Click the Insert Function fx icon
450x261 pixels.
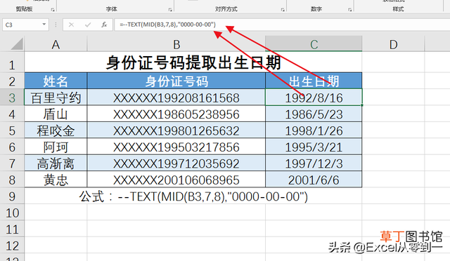click(x=104, y=25)
